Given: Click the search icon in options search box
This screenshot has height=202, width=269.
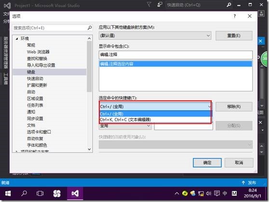Looking at the screenshot, I should pyautogui.click(x=90, y=28).
